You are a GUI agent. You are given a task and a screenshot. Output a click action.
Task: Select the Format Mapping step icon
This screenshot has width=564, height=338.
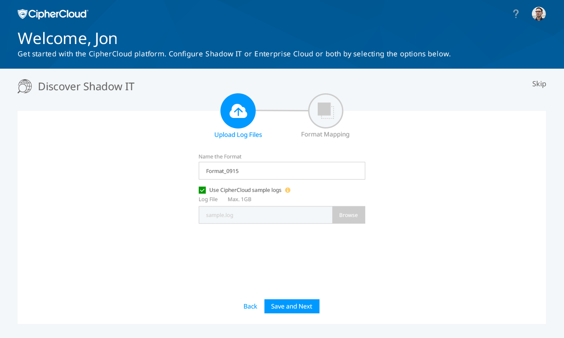pos(326,111)
